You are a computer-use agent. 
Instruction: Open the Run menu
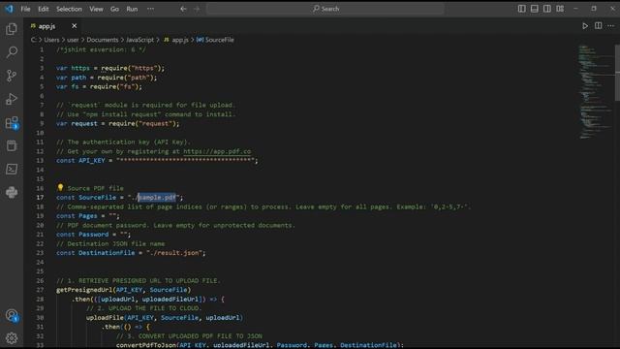pyautogui.click(x=132, y=9)
